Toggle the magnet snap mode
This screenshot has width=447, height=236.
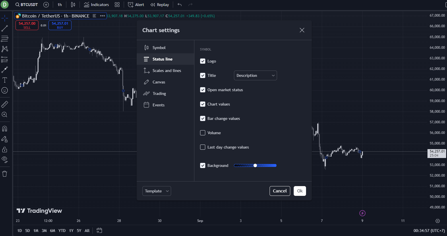pos(5,129)
